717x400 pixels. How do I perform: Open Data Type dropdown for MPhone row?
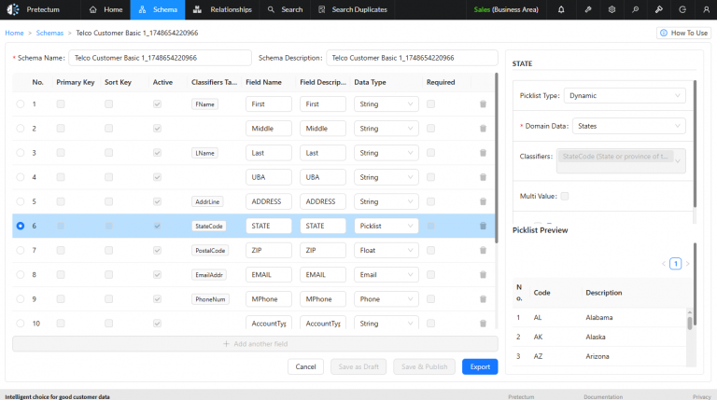386,299
